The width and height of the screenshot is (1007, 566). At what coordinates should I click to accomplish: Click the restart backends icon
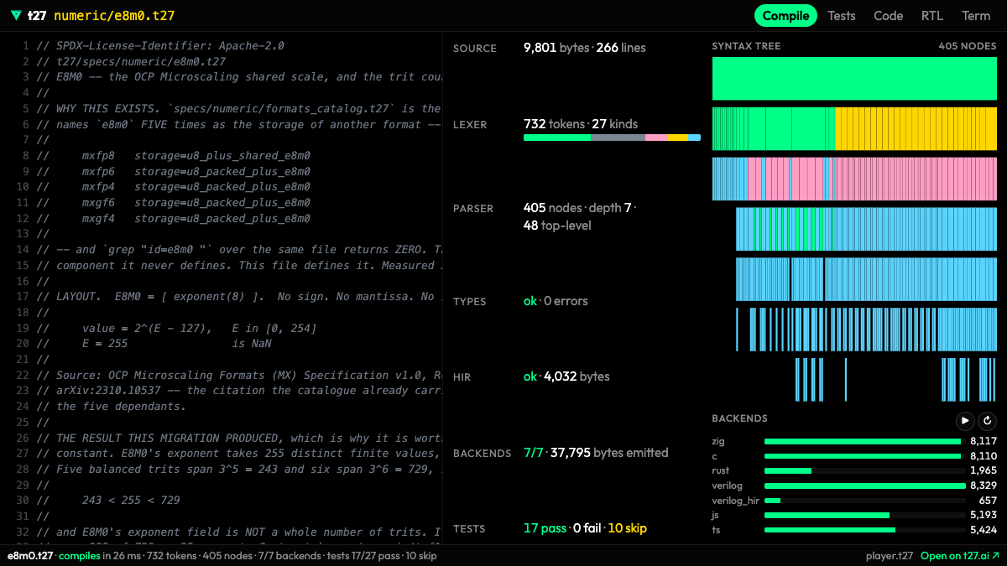tap(987, 421)
